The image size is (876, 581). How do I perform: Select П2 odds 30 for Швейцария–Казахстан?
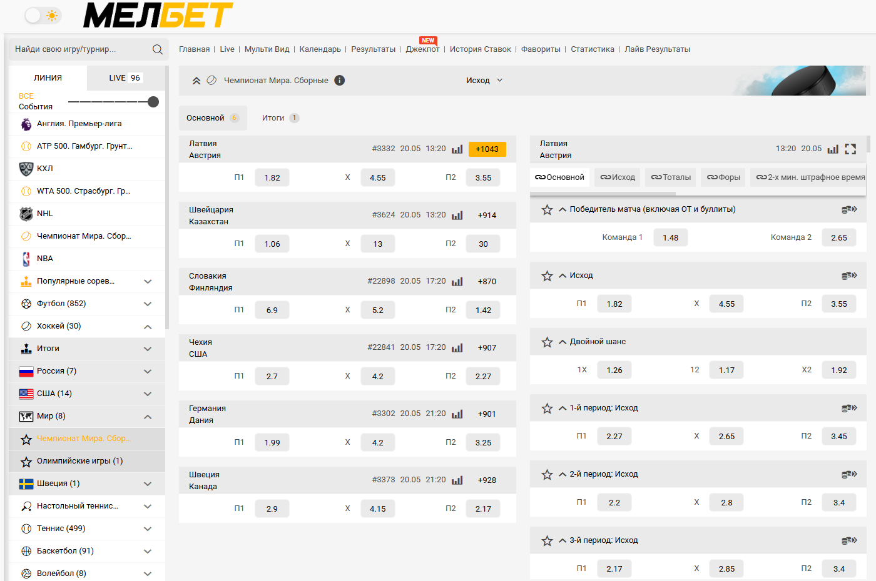point(483,244)
